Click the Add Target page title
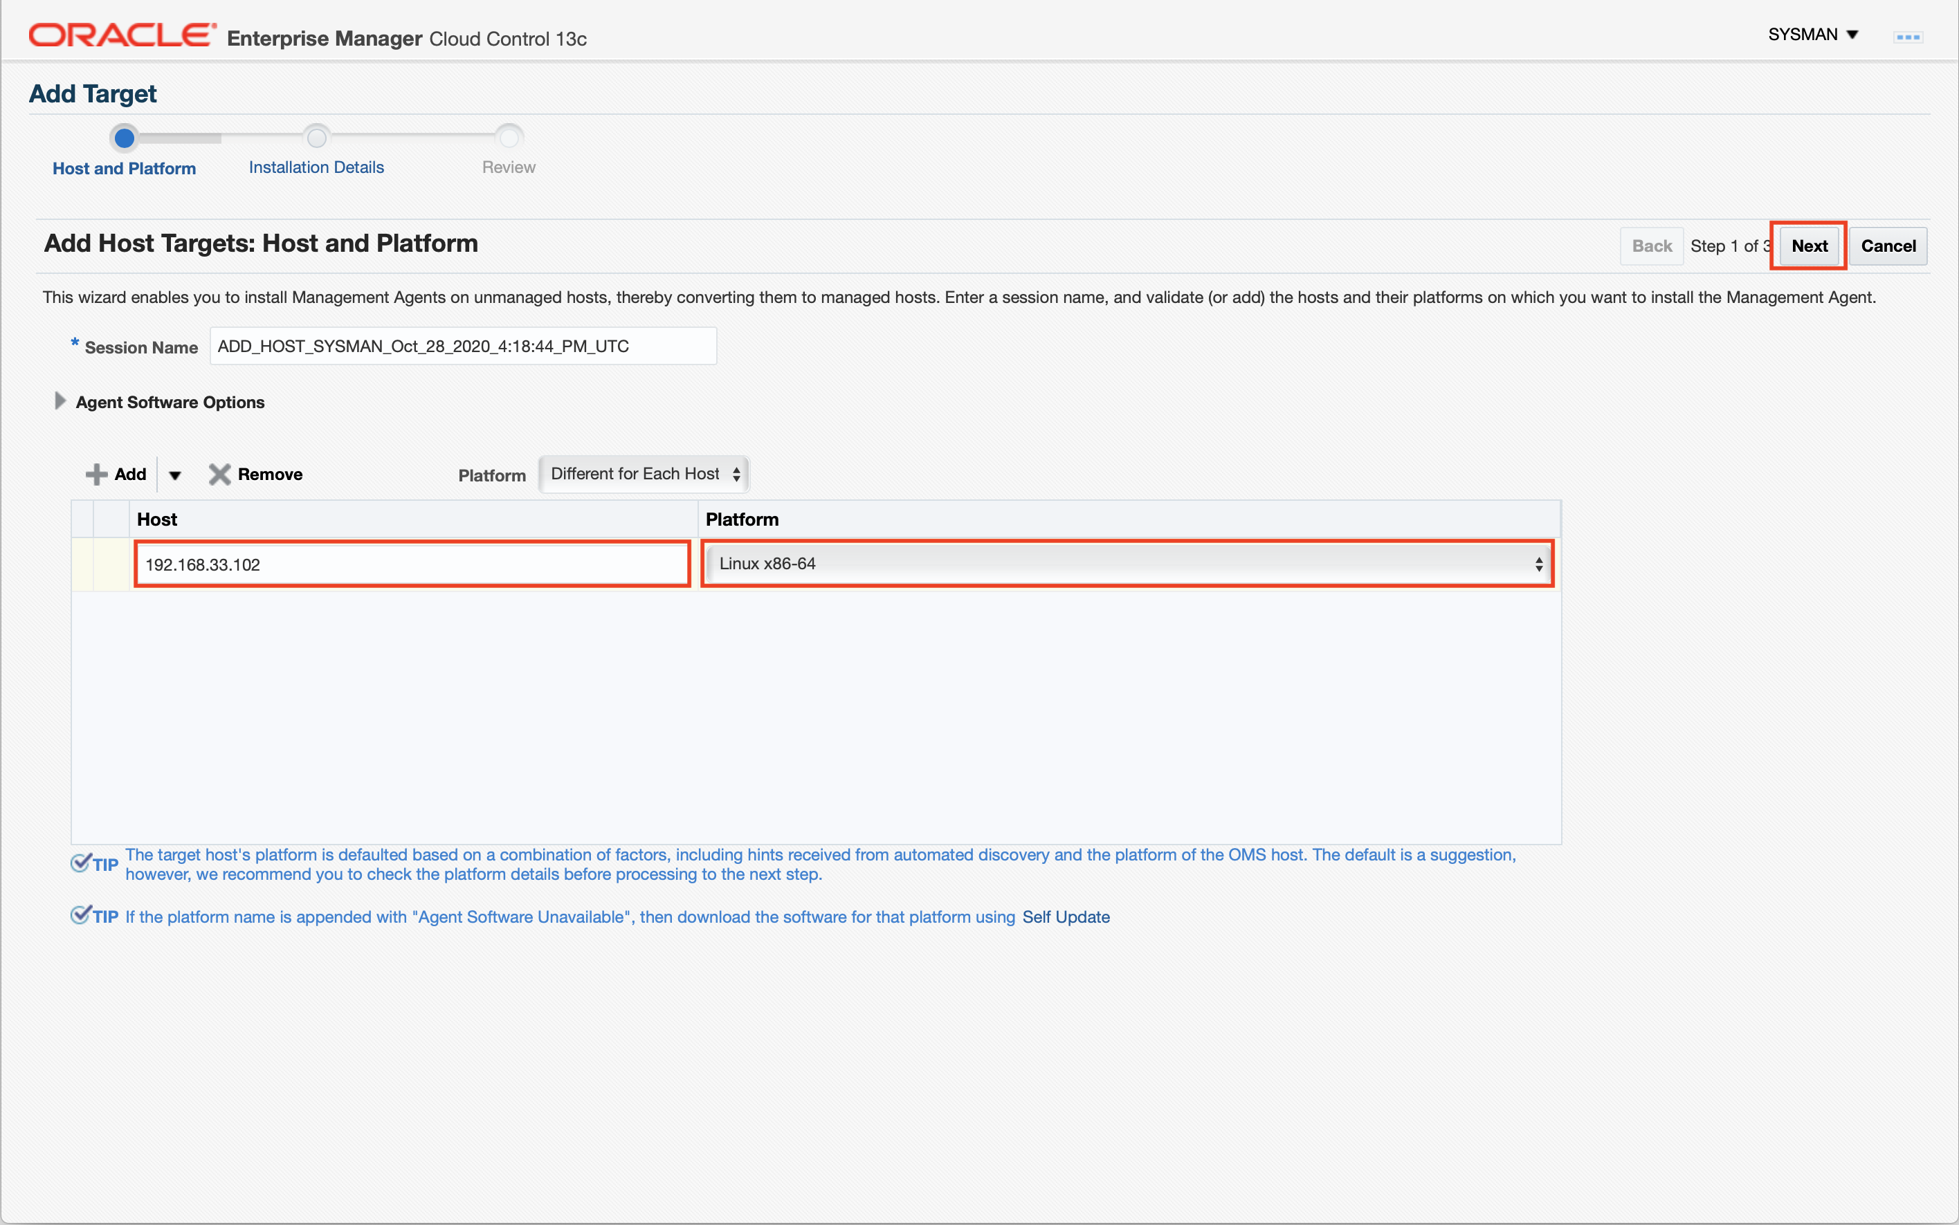This screenshot has width=1959, height=1225. [x=93, y=94]
